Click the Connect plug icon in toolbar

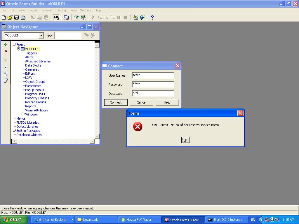pos(56,17)
